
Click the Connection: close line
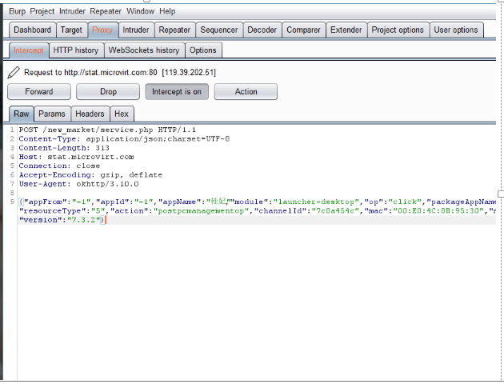click(x=59, y=166)
